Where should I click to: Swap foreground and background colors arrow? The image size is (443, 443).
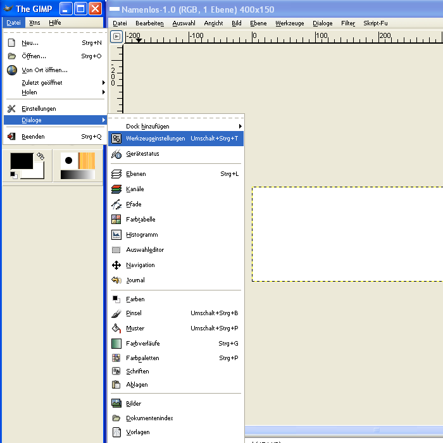41,156
